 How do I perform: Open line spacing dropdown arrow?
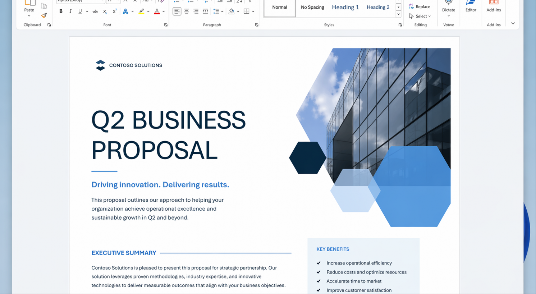222,11
